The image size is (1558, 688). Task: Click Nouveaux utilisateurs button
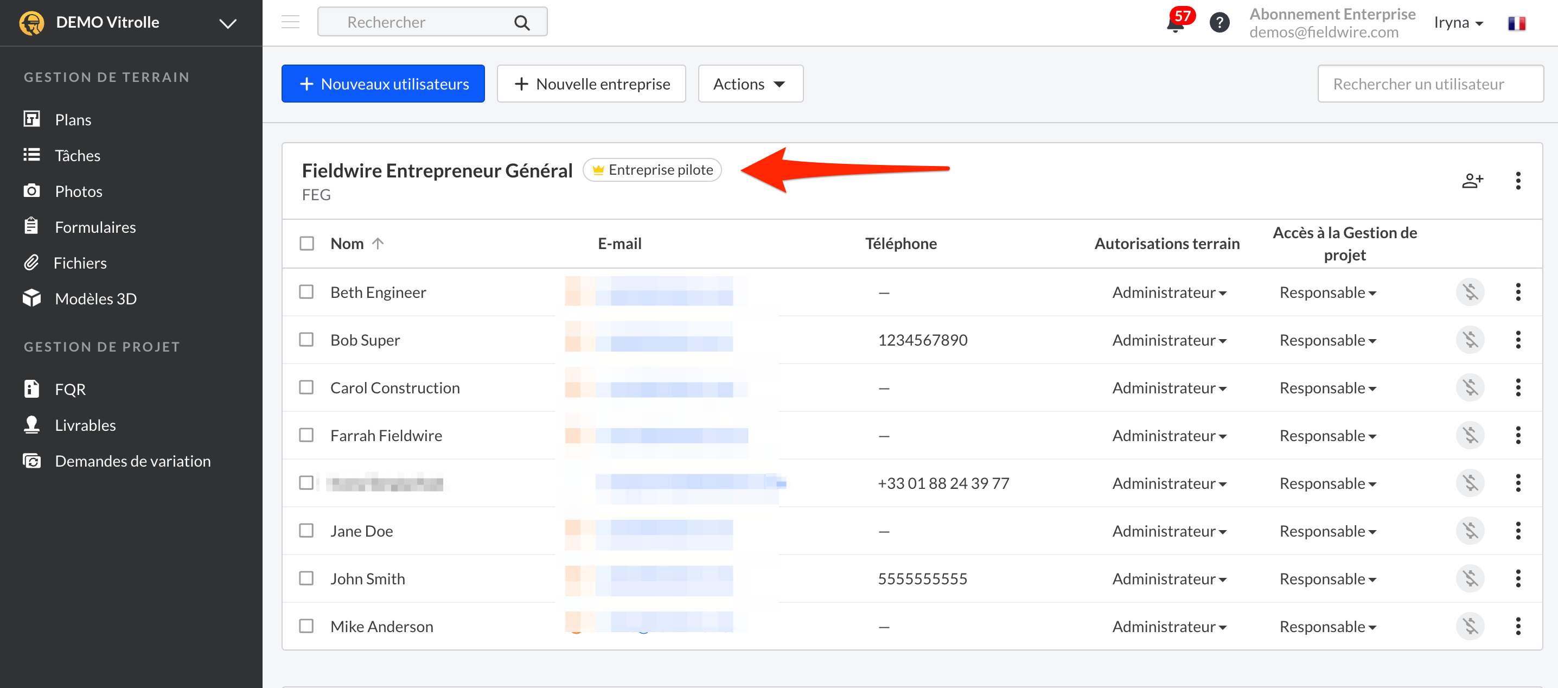(383, 84)
